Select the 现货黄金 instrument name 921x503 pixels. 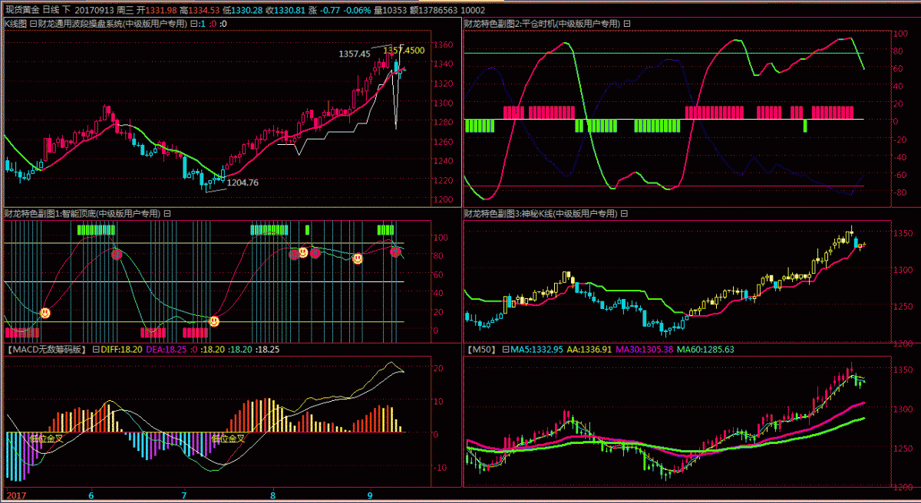22,10
